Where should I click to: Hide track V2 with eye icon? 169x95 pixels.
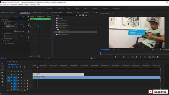point(21,74)
